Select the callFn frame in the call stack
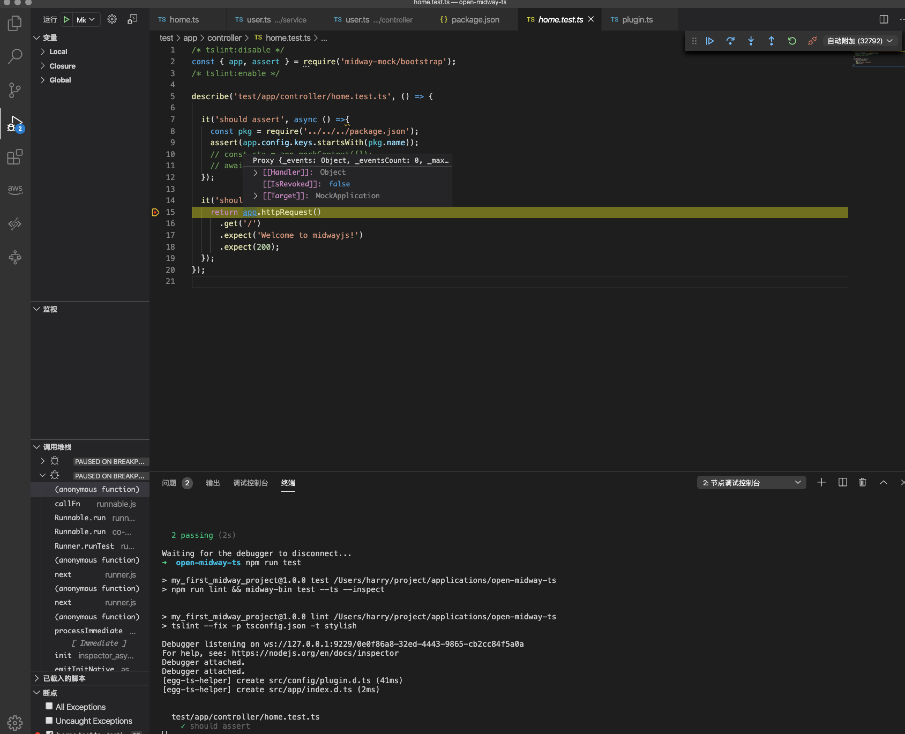905x734 pixels. coord(68,504)
